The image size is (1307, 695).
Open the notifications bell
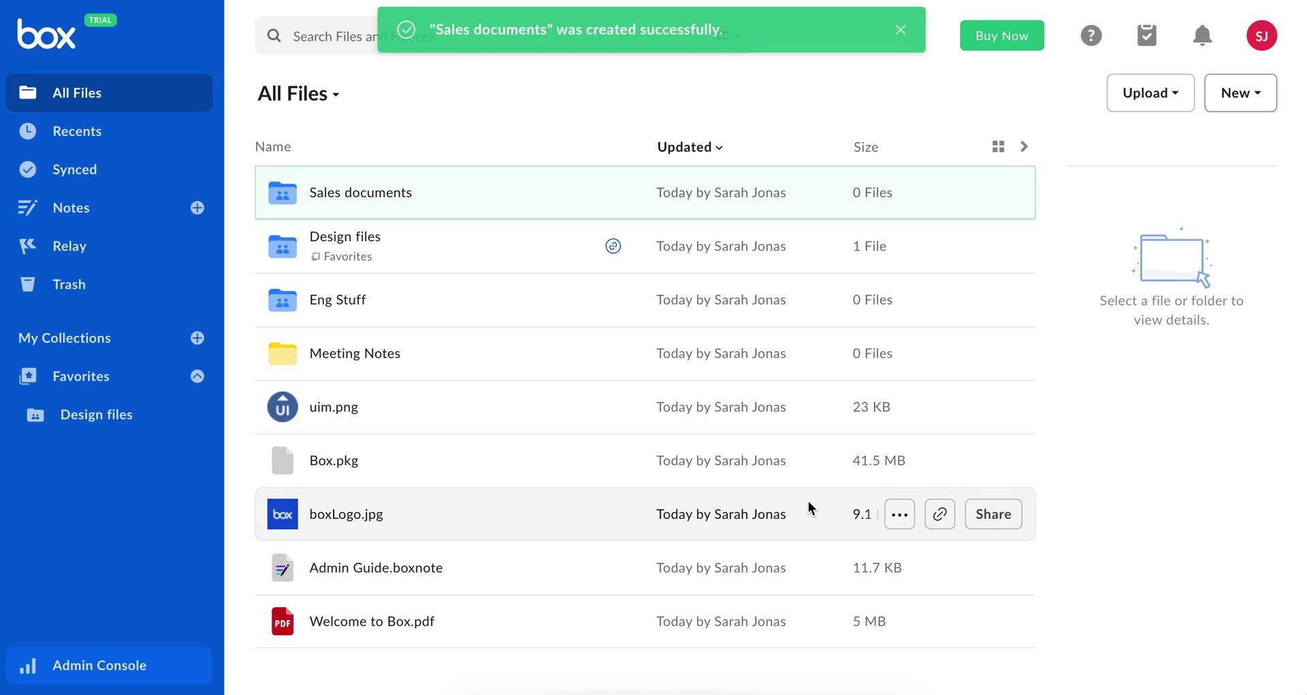[1203, 35]
